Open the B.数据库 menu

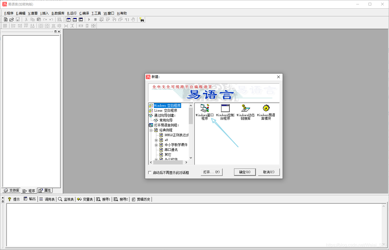[x=58, y=13]
